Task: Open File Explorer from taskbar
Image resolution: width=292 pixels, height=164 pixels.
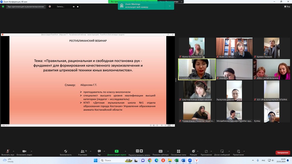Action: click(170, 160)
